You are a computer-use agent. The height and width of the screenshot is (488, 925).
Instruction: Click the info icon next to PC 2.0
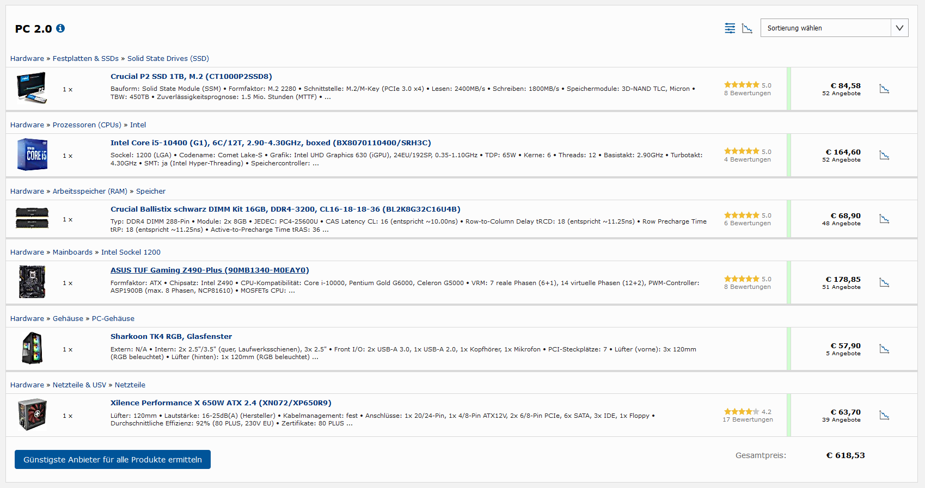(x=60, y=28)
